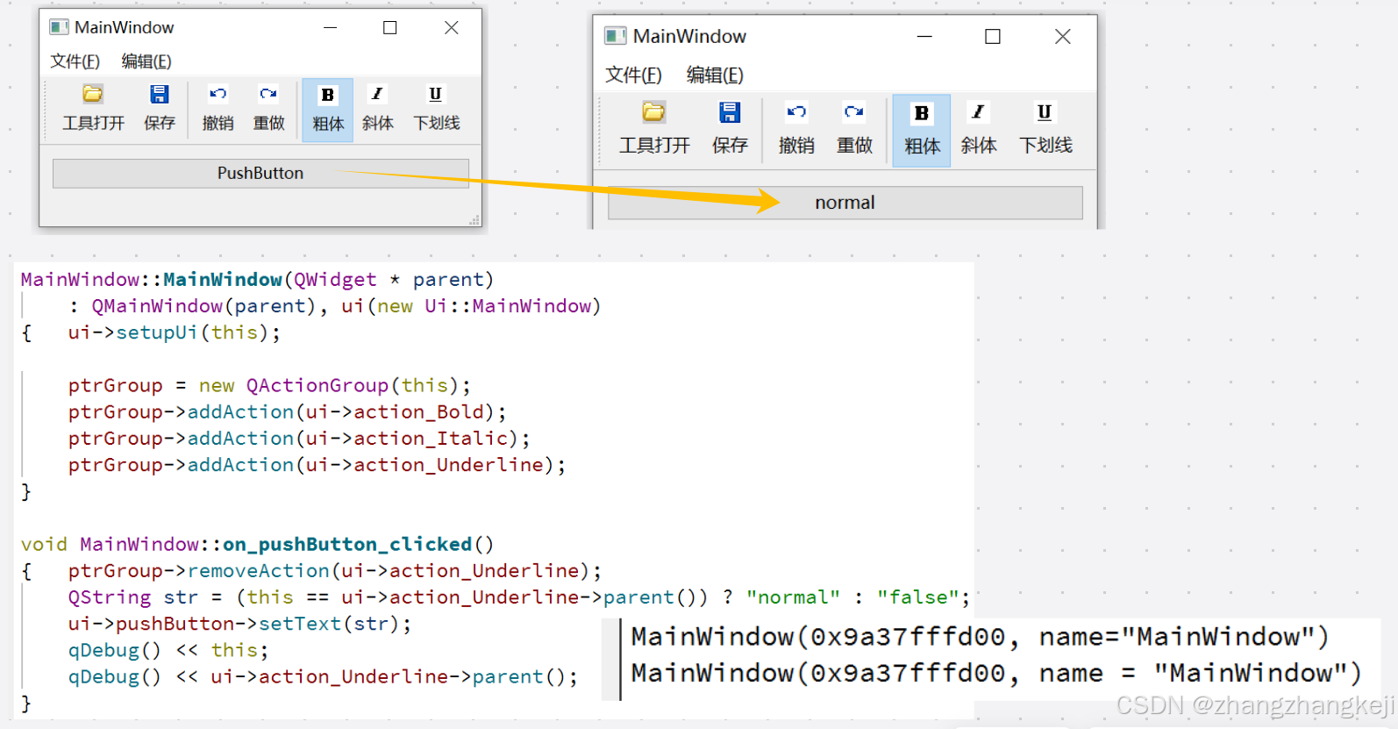The height and width of the screenshot is (729, 1398).
Task: Toggle underline 下划线 in right MainWindow toolbar
Action: 1045,131
